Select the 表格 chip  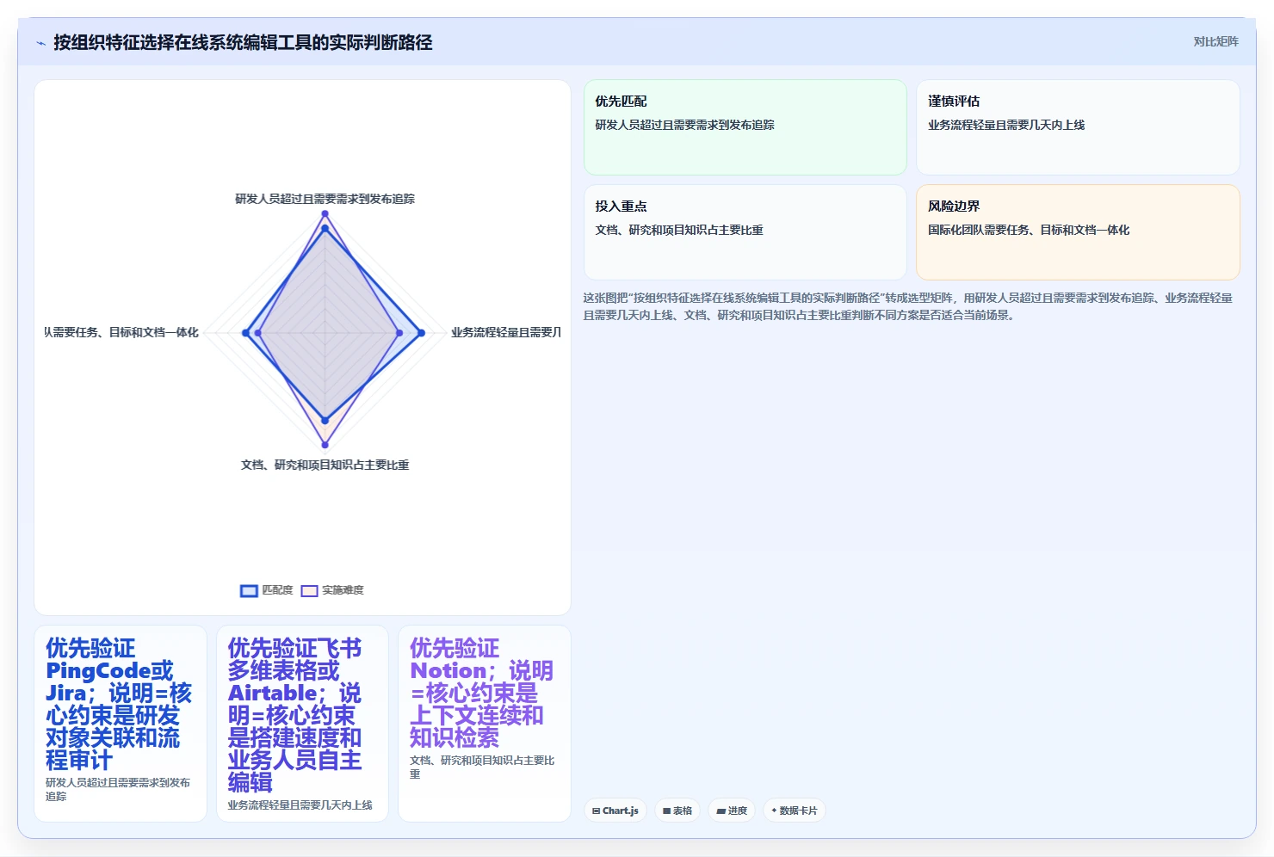(677, 811)
